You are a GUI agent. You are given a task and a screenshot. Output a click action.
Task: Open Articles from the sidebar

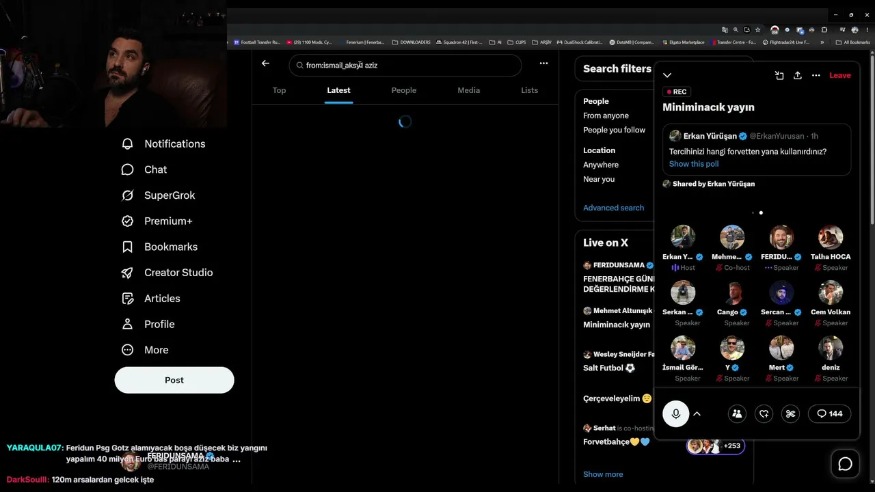pos(150,299)
